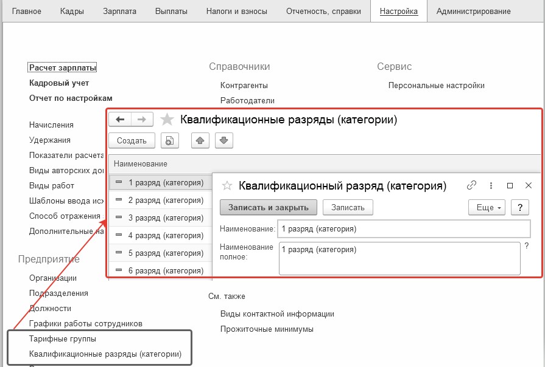
Task: Open the three-dot menu in dialog header
Action: pos(491,185)
